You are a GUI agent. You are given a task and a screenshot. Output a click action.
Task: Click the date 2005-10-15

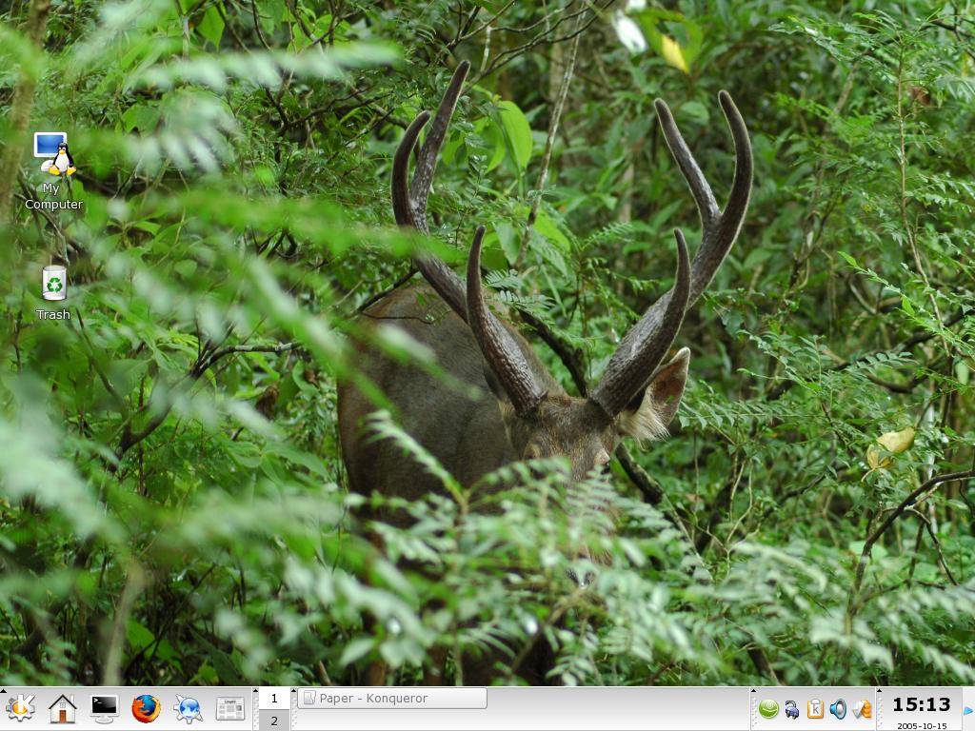pos(922,725)
